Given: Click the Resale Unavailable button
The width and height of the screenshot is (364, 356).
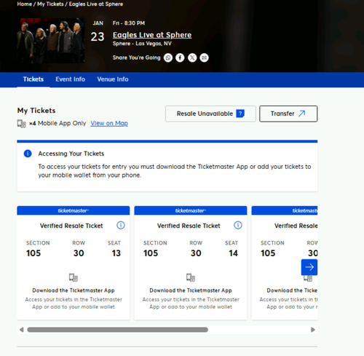Looking at the screenshot, I should pos(210,114).
